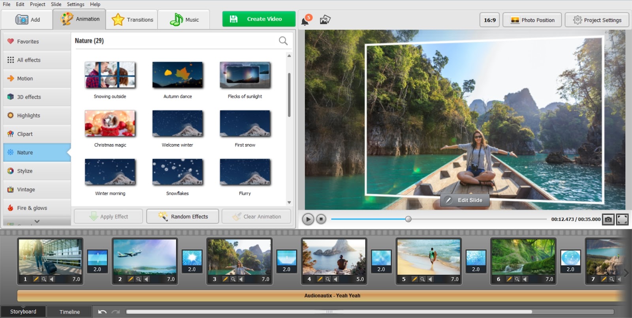Click the sound icon on slide 4
The image size is (632, 318).
point(336,279)
